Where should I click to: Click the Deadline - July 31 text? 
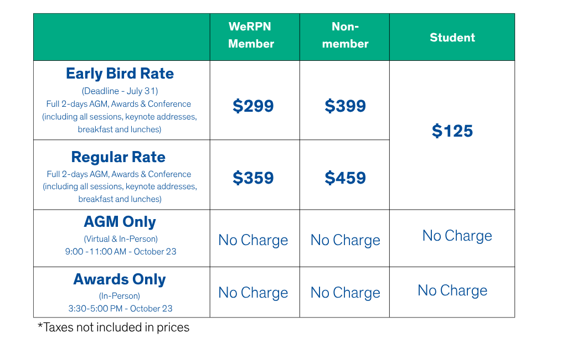pos(120,91)
